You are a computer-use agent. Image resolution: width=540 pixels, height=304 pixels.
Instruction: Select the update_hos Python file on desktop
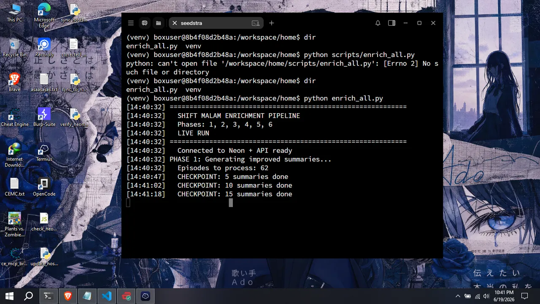(x=44, y=257)
